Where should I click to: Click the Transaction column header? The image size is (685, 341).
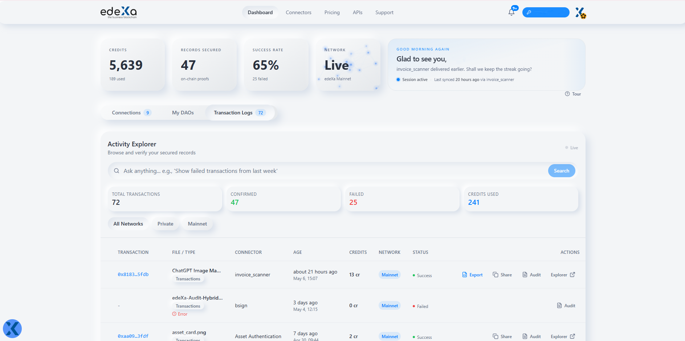point(133,252)
